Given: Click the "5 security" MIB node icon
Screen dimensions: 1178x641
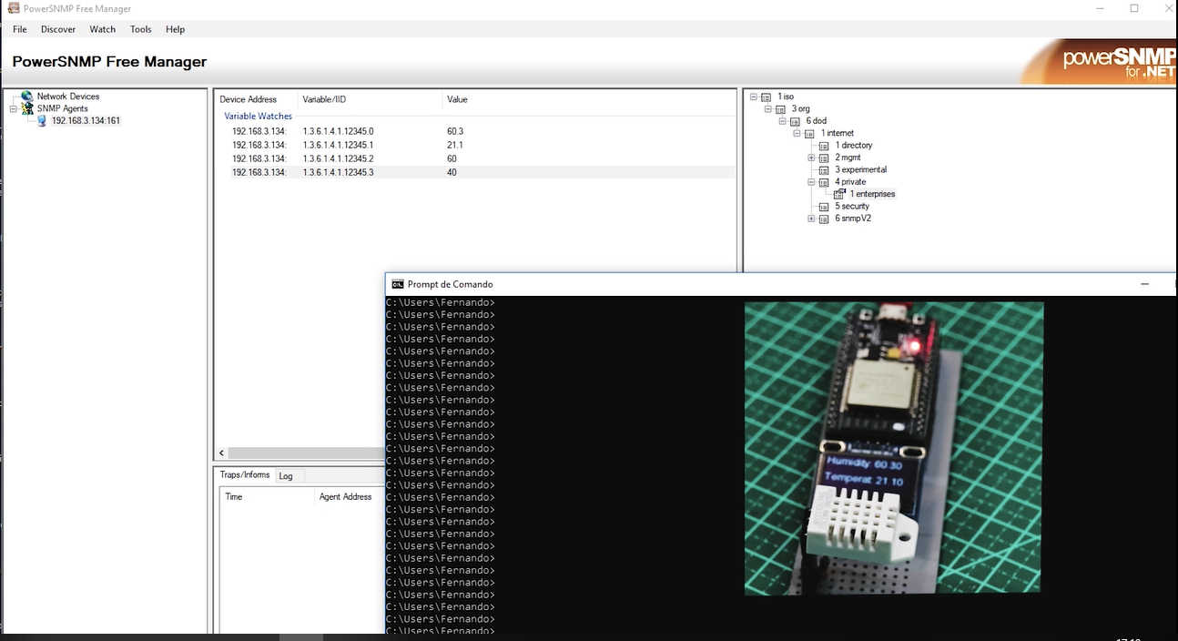Looking at the screenshot, I should point(824,206).
